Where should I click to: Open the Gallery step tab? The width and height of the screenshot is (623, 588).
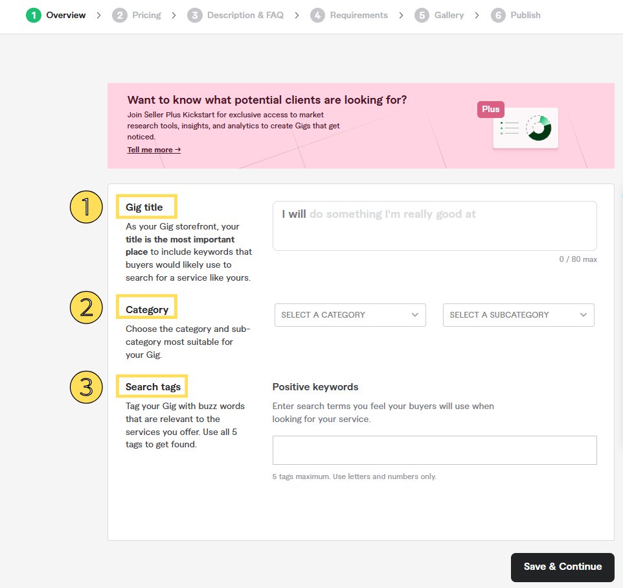point(449,15)
